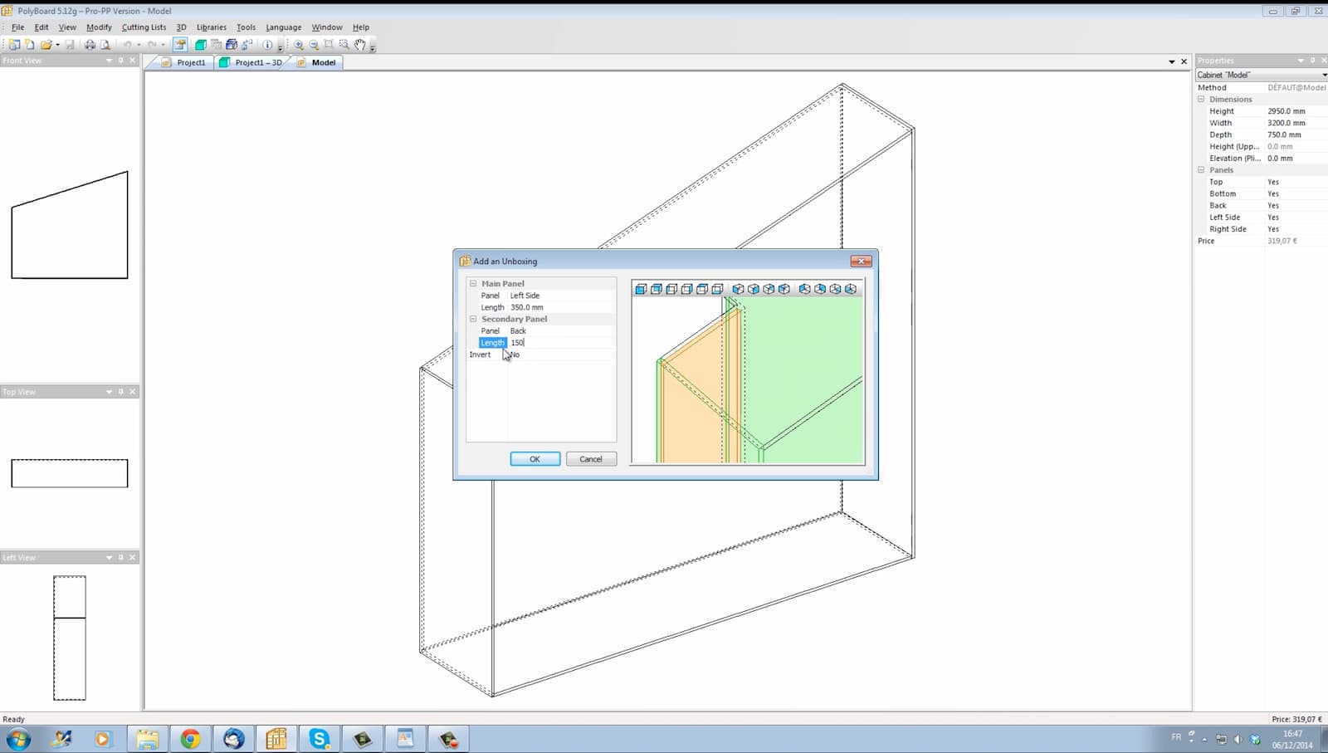Click first cube-face view icon in dialog preview
This screenshot has height=753, width=1328.
641,289
